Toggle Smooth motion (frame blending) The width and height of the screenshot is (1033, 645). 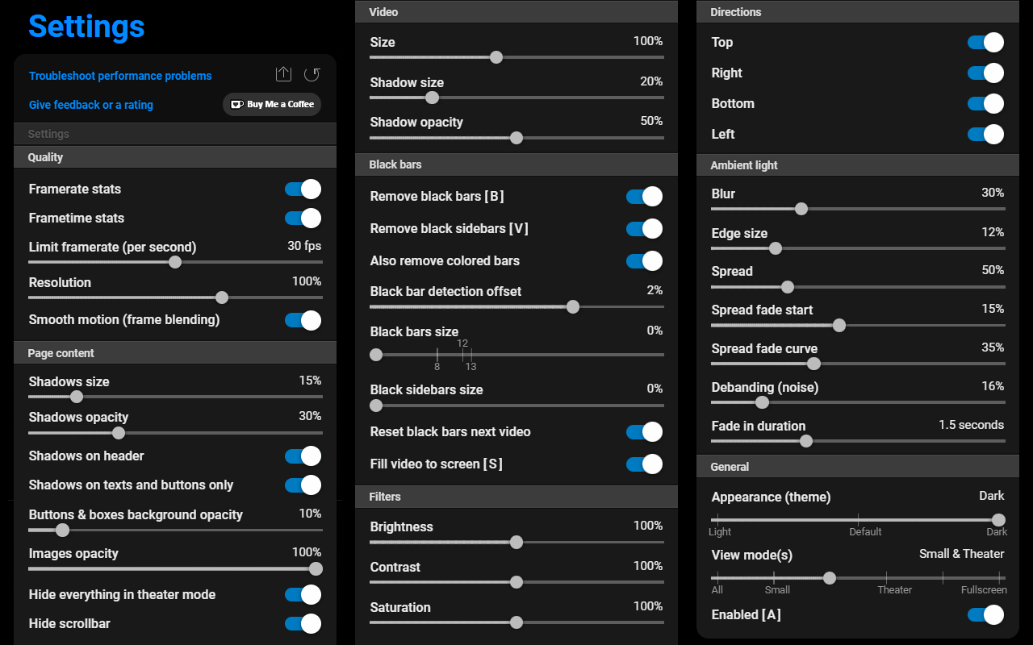(x=302, y=320)
